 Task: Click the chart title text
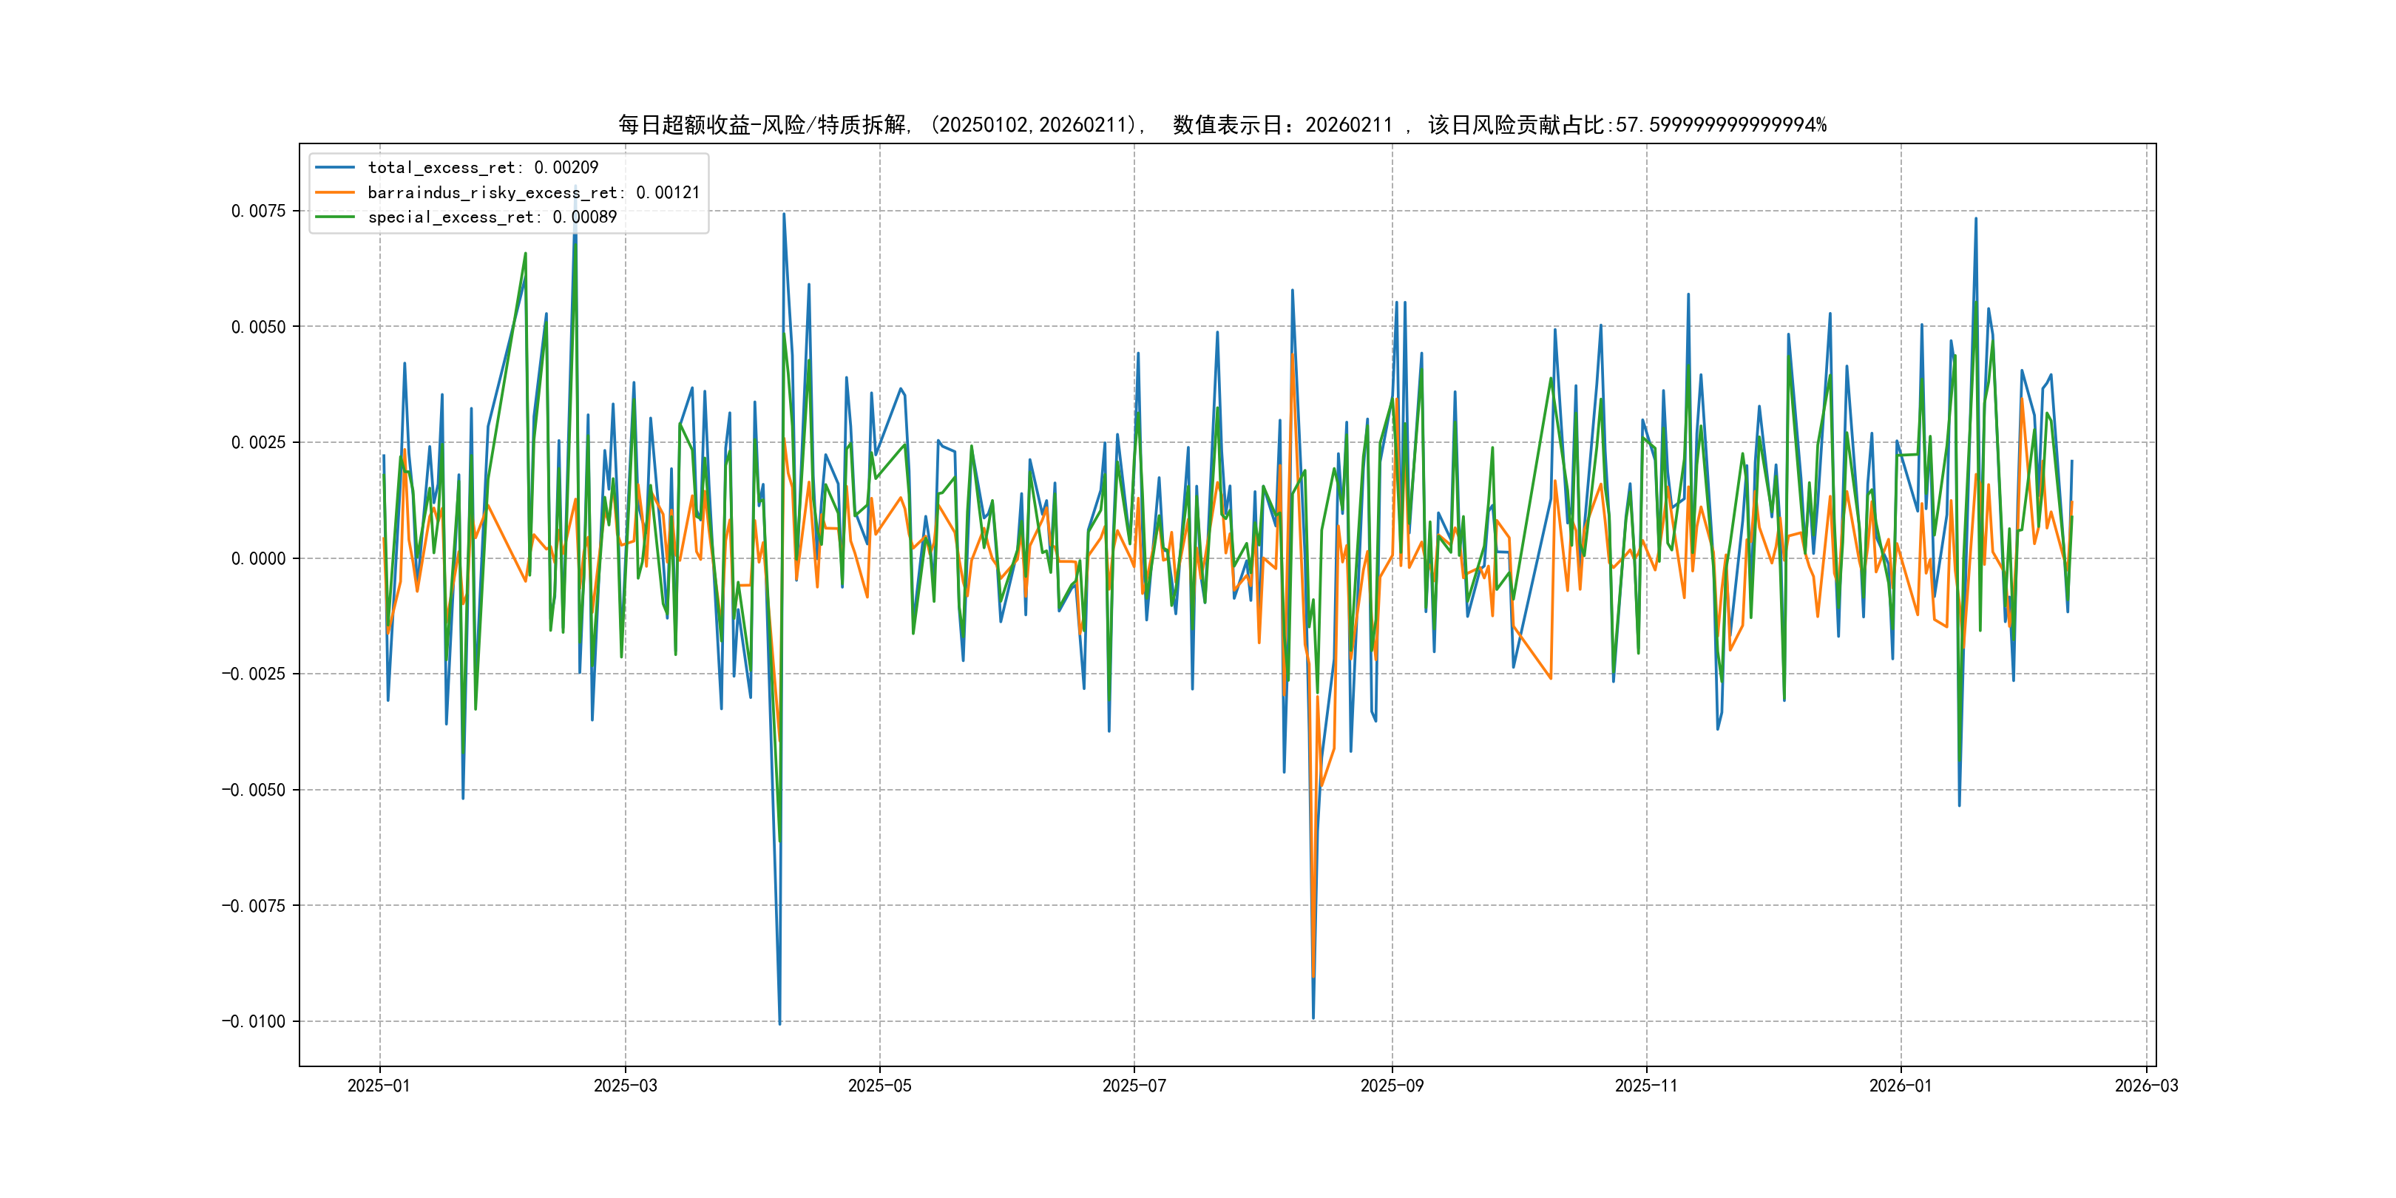pos(1222,125)
